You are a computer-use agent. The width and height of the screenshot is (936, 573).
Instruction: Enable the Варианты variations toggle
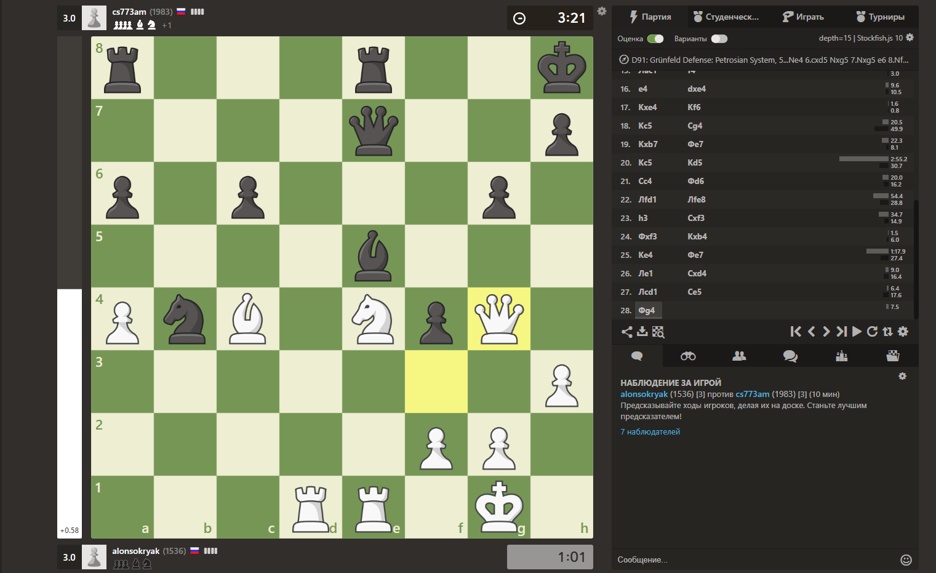click(719, 38)
